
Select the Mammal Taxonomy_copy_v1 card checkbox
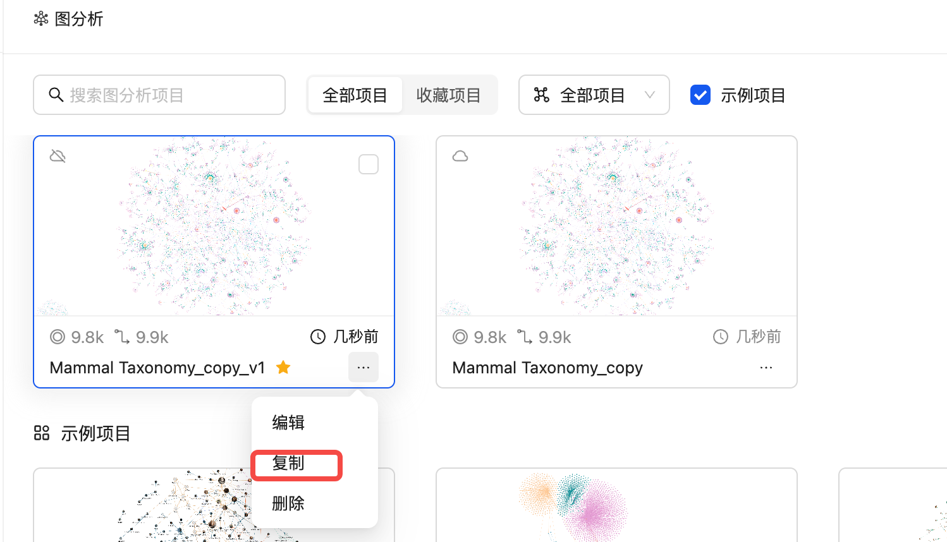(369, 164)
